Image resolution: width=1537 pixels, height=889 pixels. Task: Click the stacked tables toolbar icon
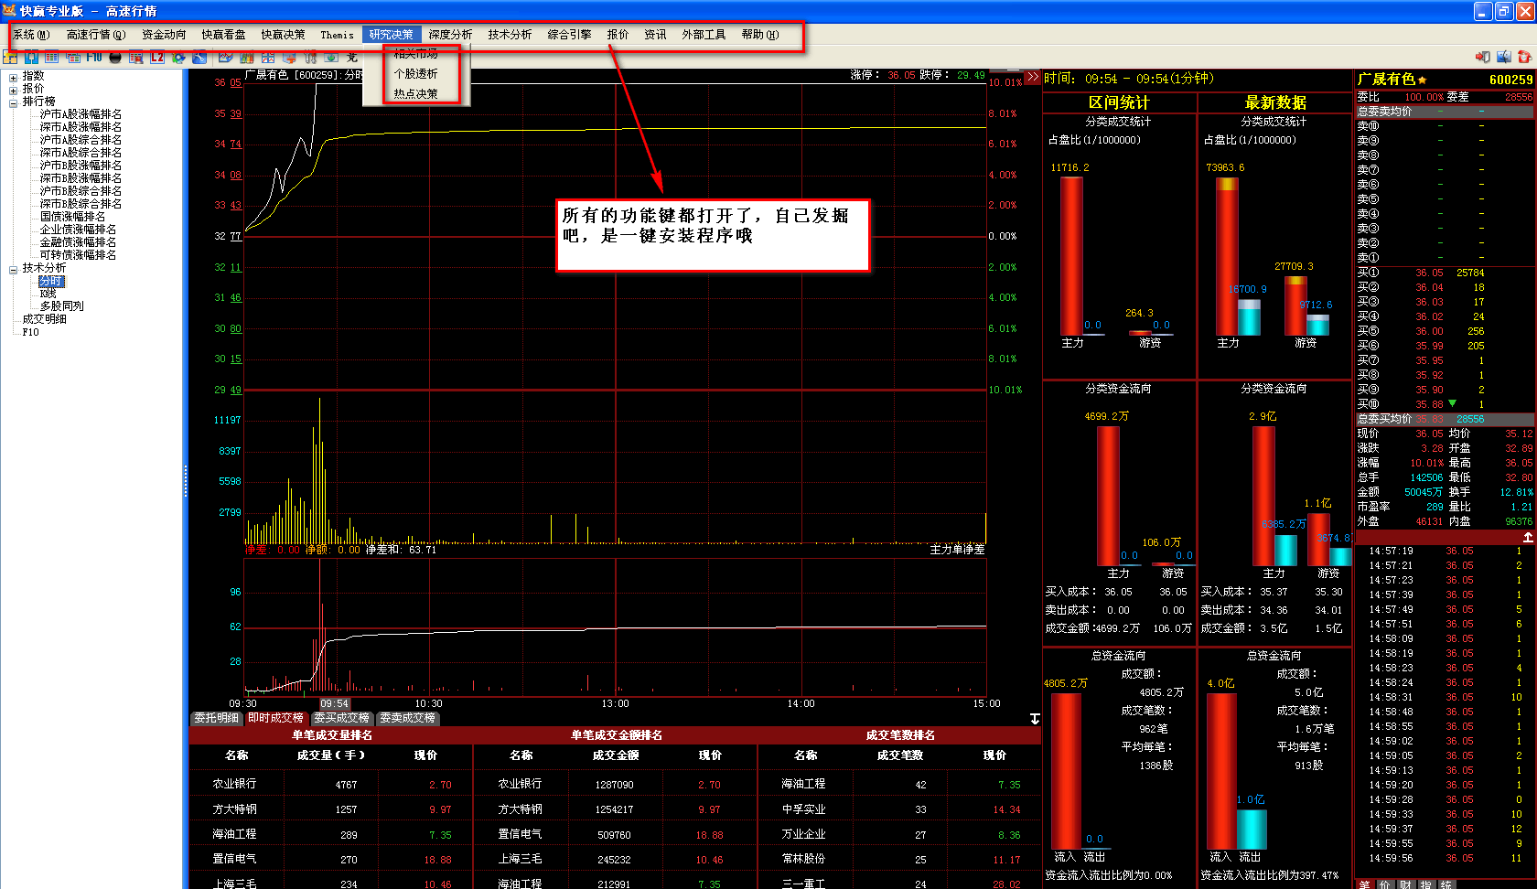(x=73, y=57)
